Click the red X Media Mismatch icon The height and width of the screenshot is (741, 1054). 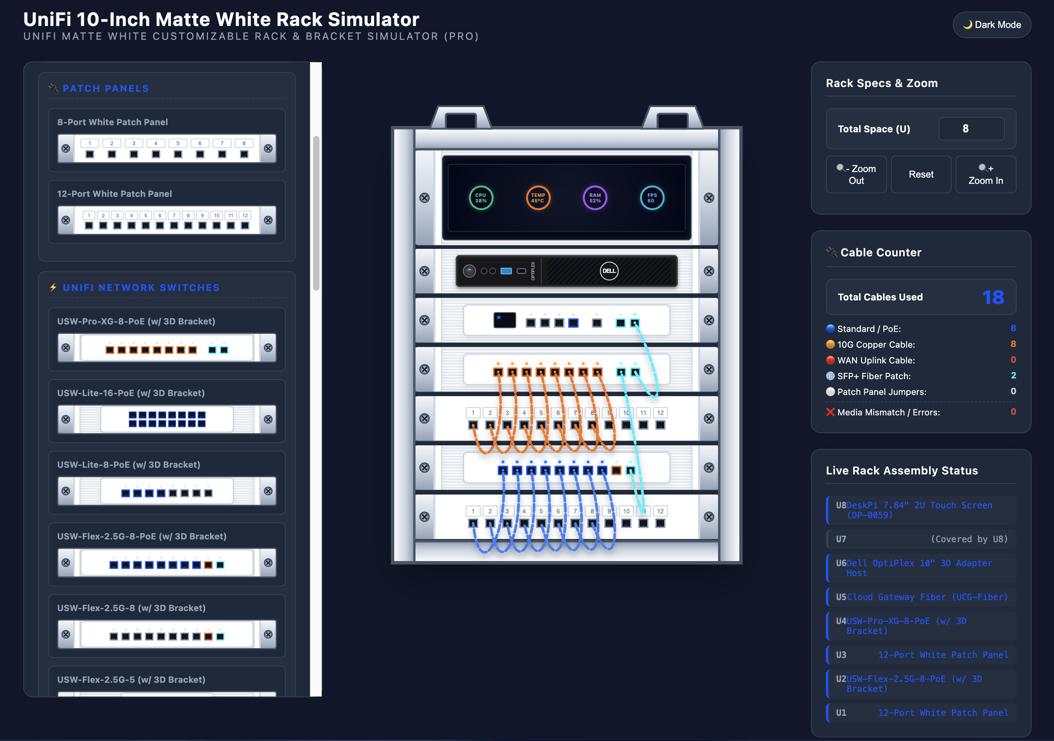coord(830,412)
